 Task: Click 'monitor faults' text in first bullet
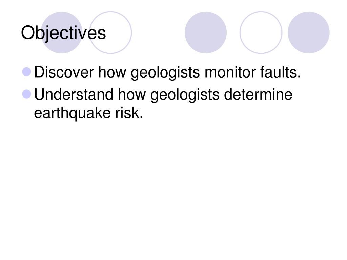[x=252, y=72]
